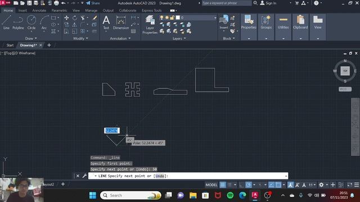Click the Mirror tool icon

(75, 25)
